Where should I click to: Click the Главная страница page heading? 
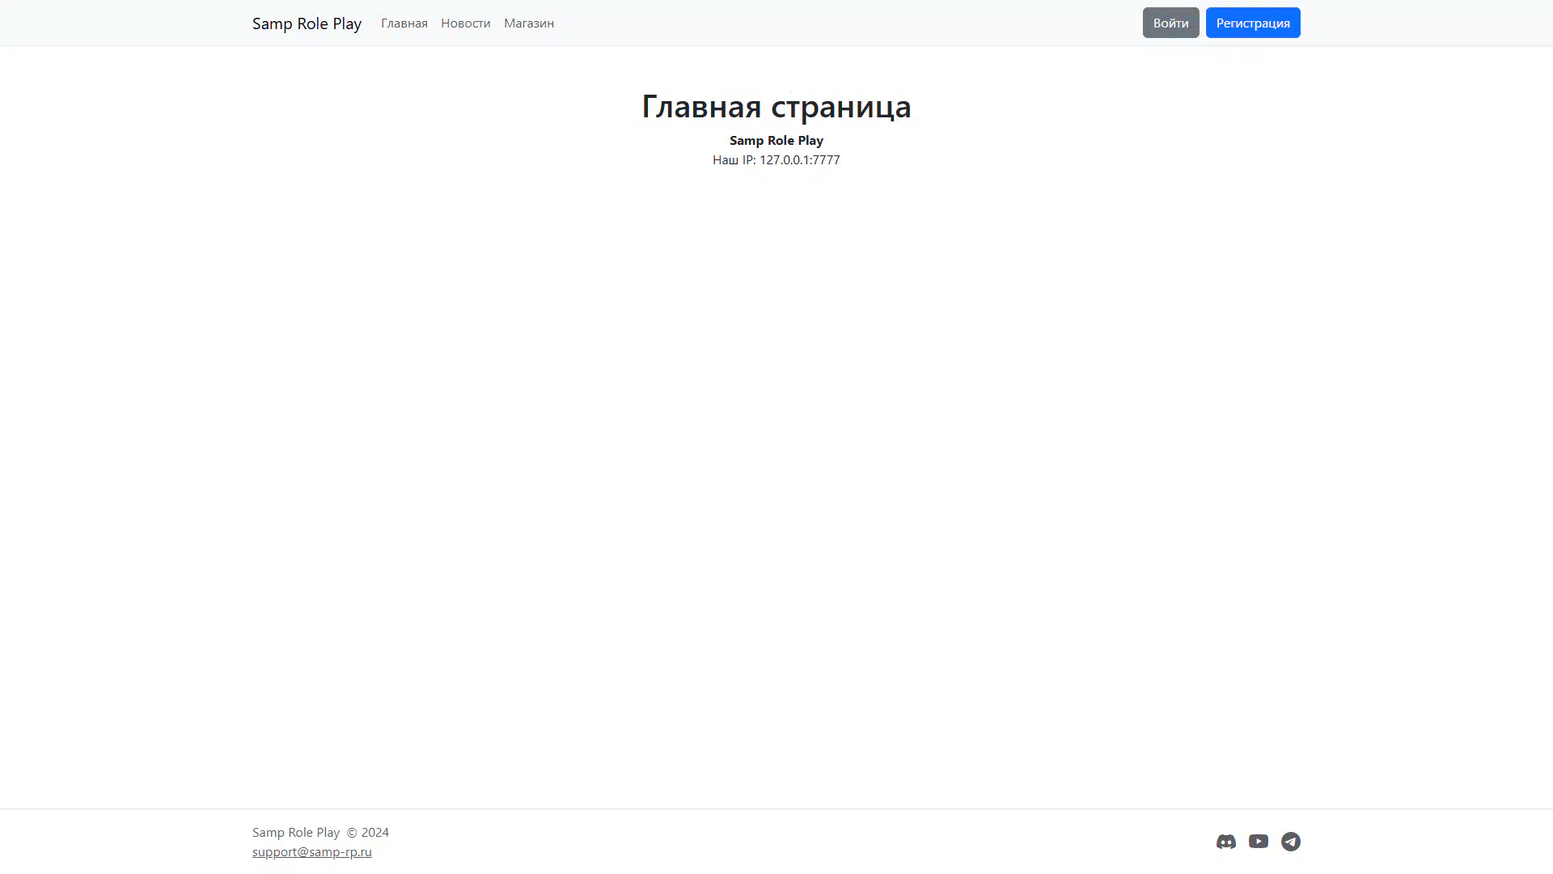(776, 106)
